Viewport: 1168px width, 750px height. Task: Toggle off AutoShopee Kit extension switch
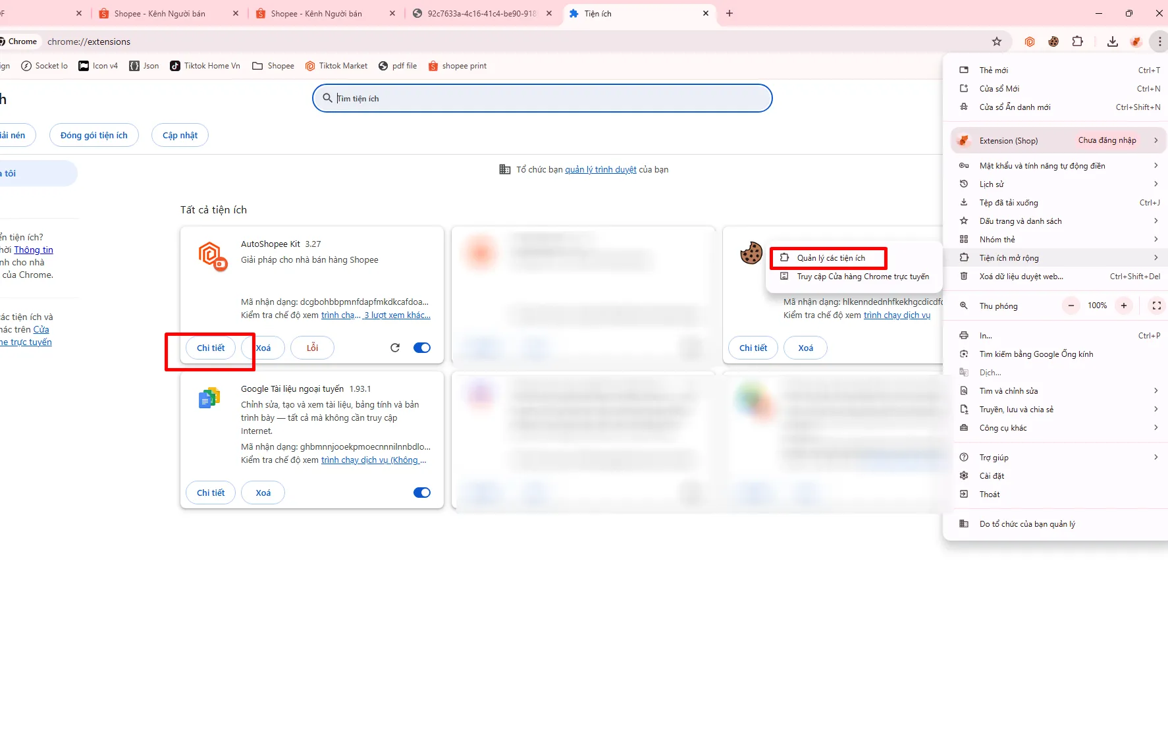click(422, 348)
